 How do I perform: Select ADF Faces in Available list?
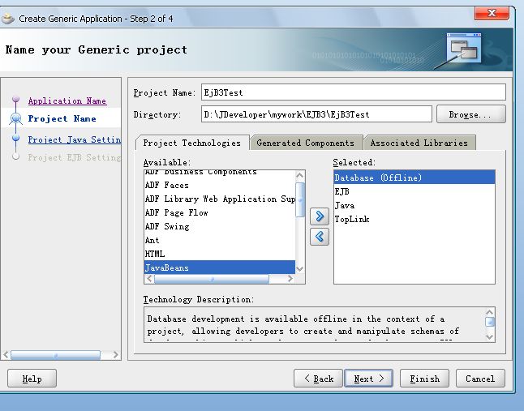[220, 186]
